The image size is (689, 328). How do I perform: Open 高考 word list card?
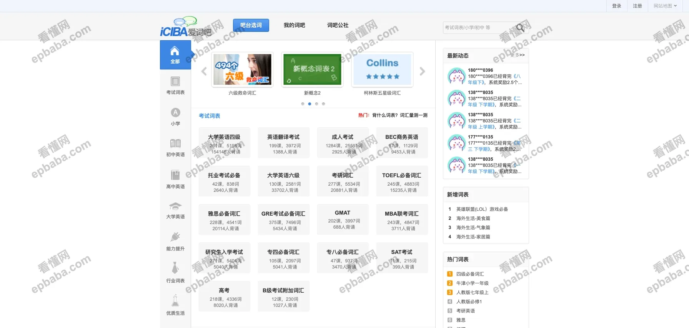click(x=225, y=297)
